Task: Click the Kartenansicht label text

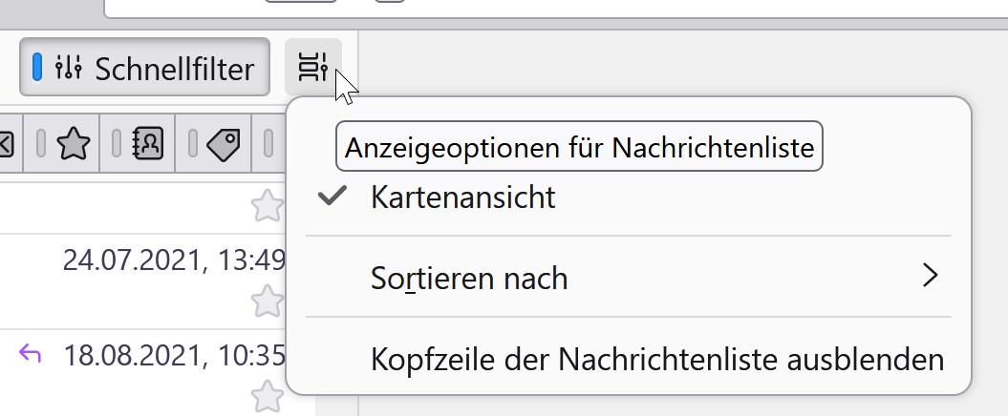Action: click(x=463, y=198)
